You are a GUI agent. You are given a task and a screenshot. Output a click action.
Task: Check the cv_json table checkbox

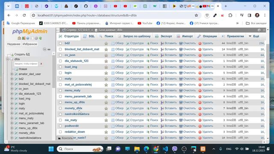click(60, 55)
